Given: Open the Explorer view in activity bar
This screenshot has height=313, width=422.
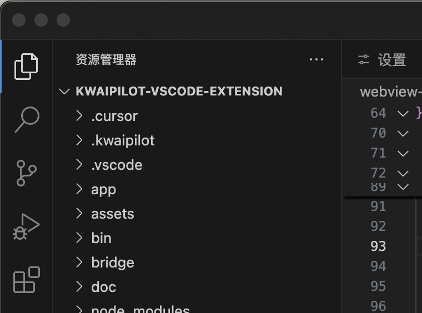Looking at the screenshot, I should tap(26, 67).
